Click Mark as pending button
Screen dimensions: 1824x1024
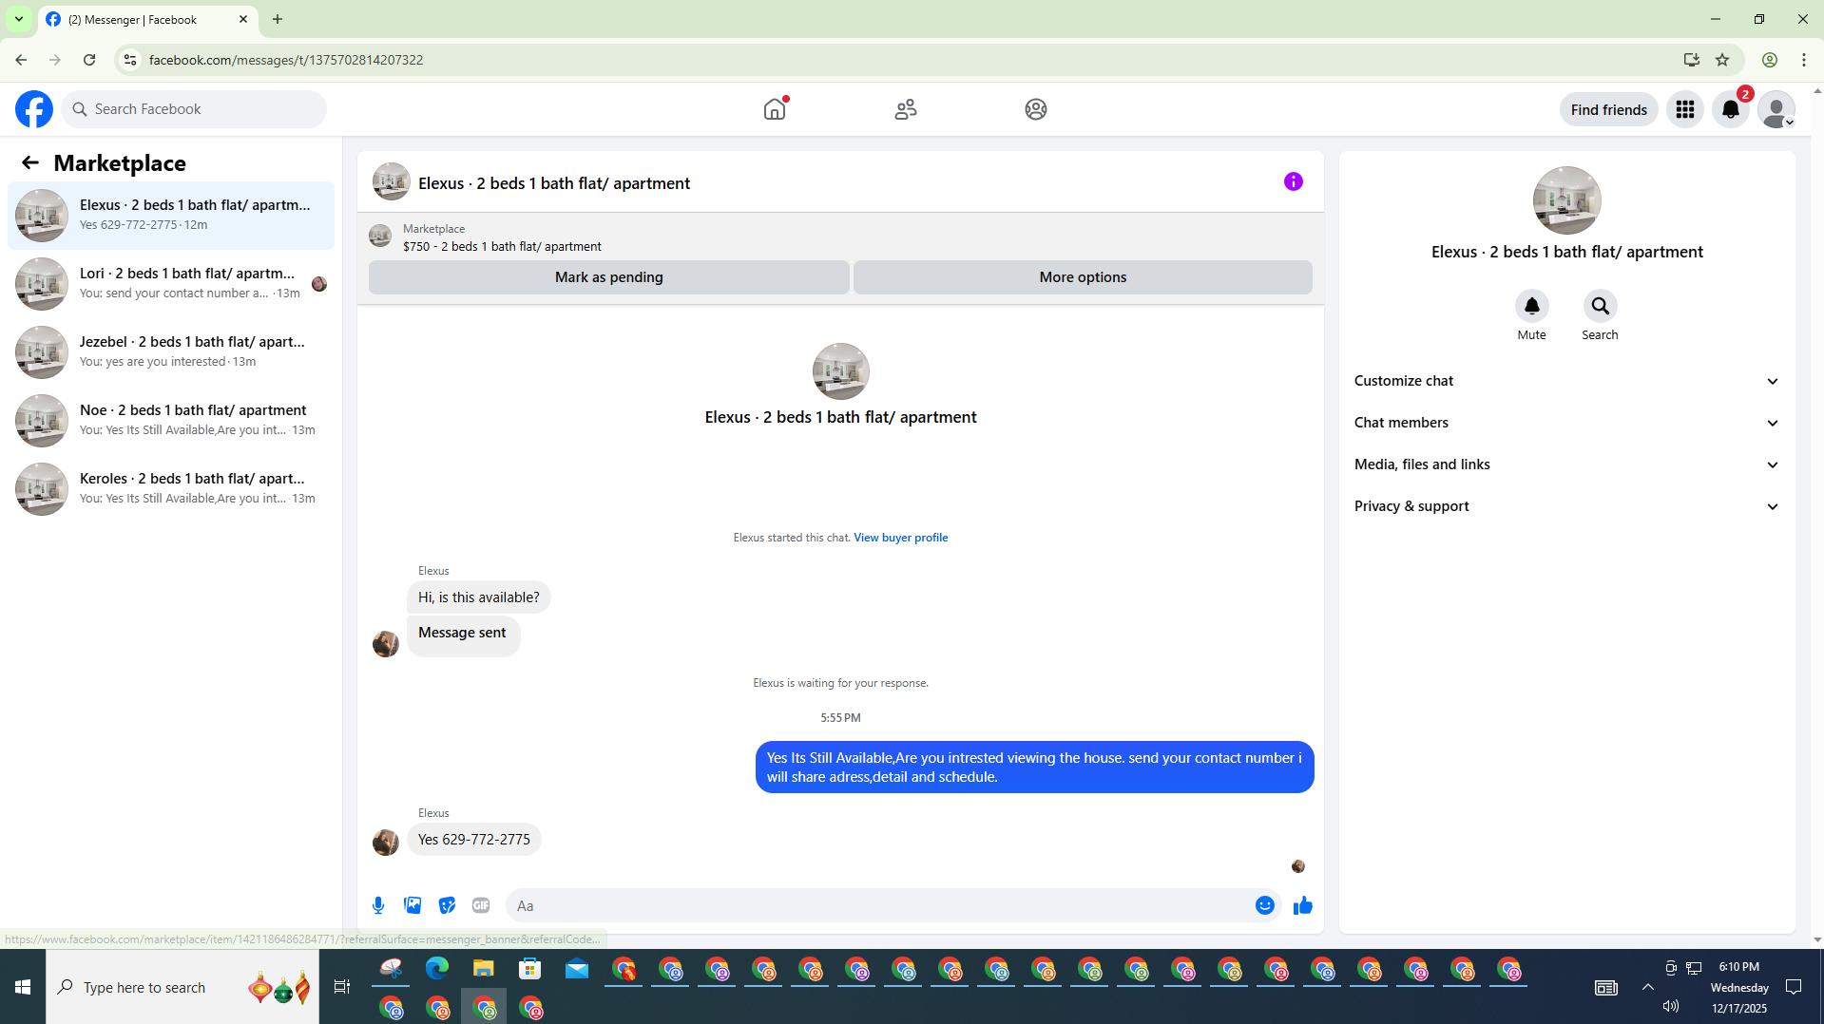608,277
